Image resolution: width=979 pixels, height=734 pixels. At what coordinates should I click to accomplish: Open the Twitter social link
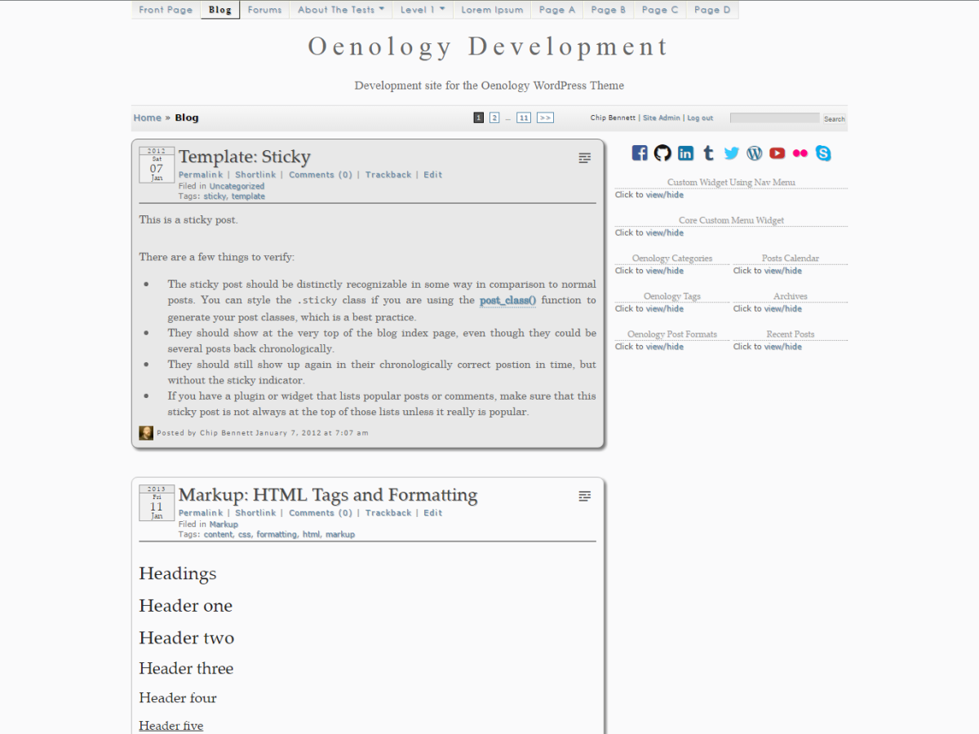click(x=731, y=153)
